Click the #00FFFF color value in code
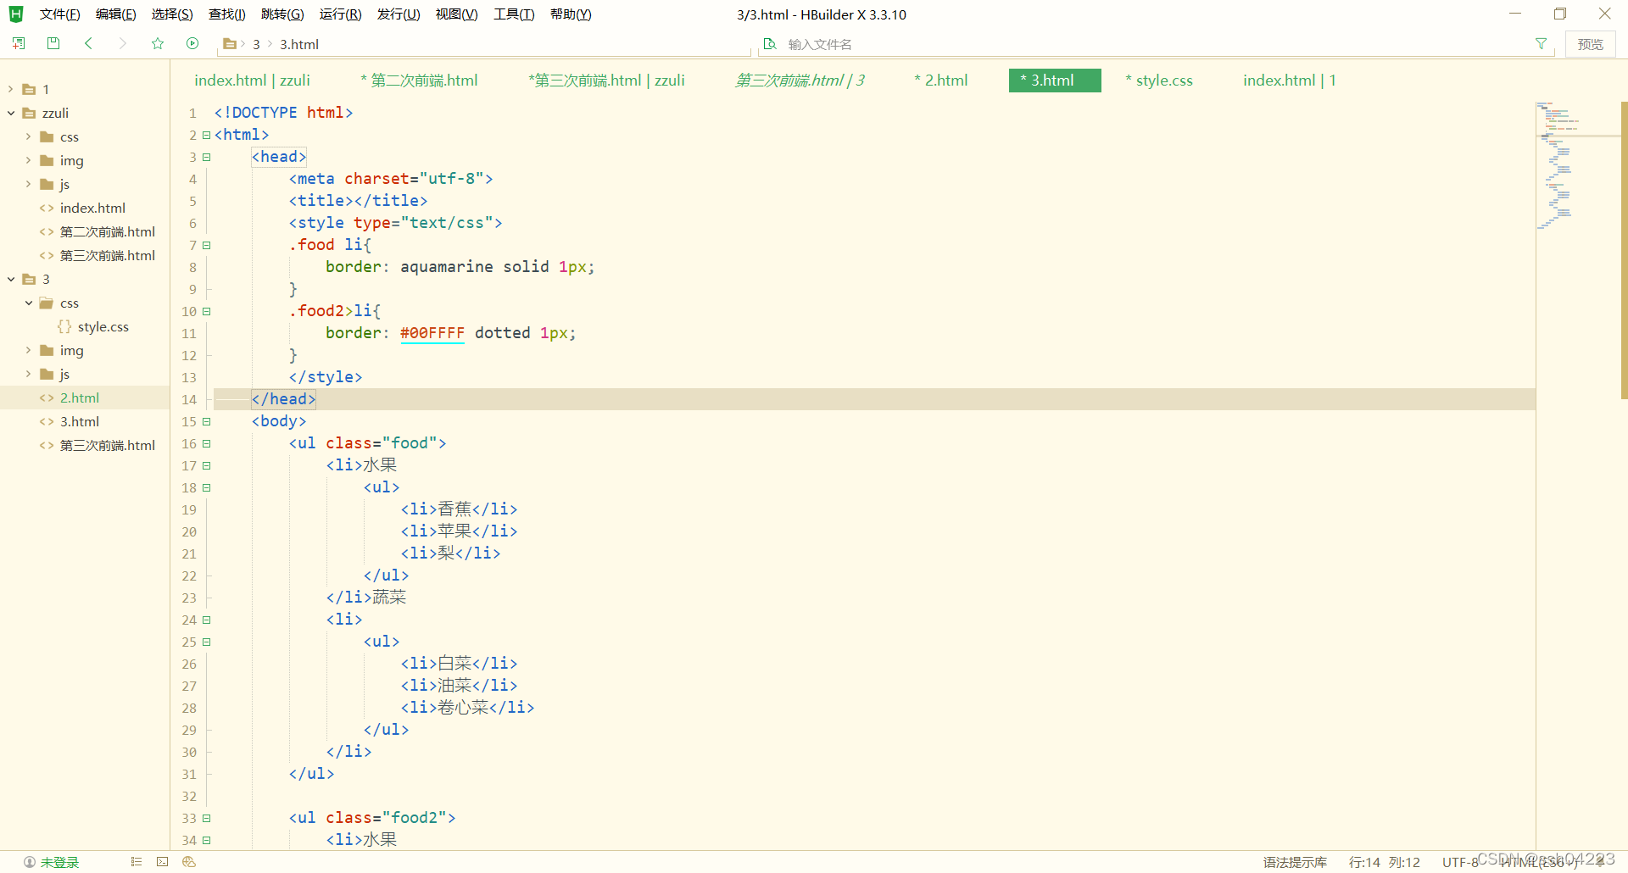The height and width of the screenshot is (873, 1628). [x=432, y=333]
